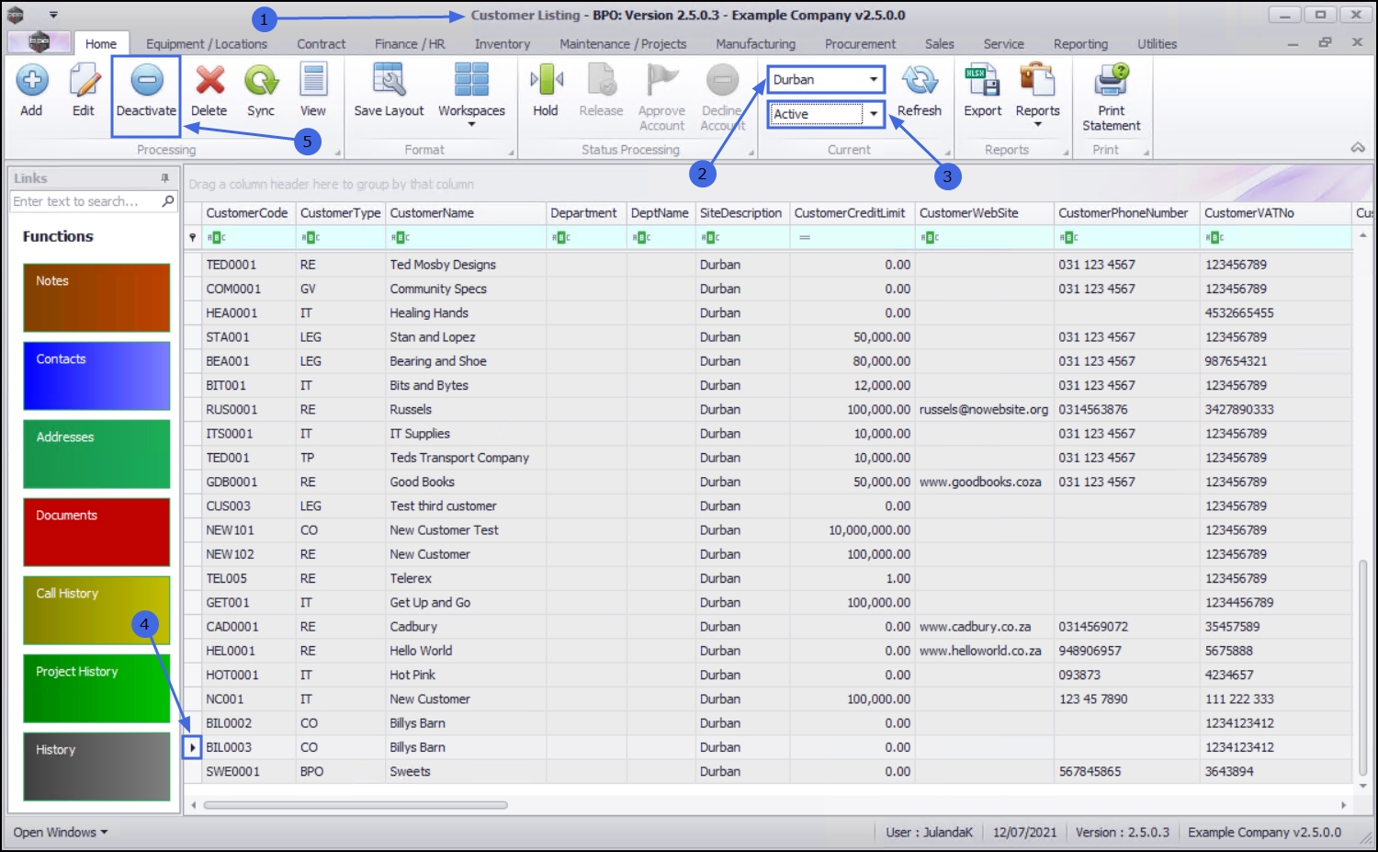1378x852 pixels.
Task: Open the Documents function tile
Action: (96, 532)
